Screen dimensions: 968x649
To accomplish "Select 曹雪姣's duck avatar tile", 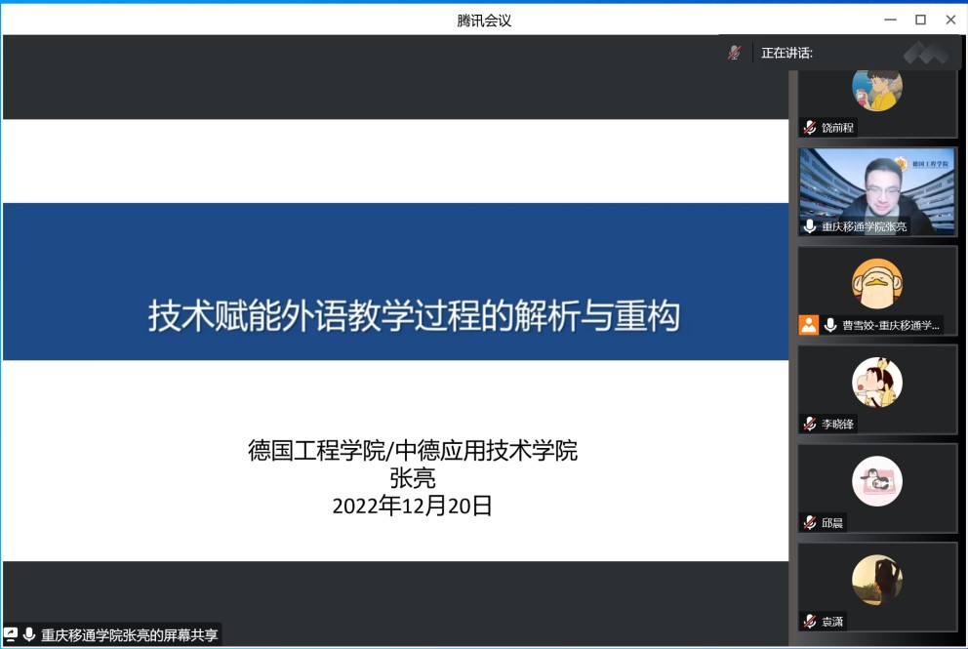I will [x=876, y=284].
